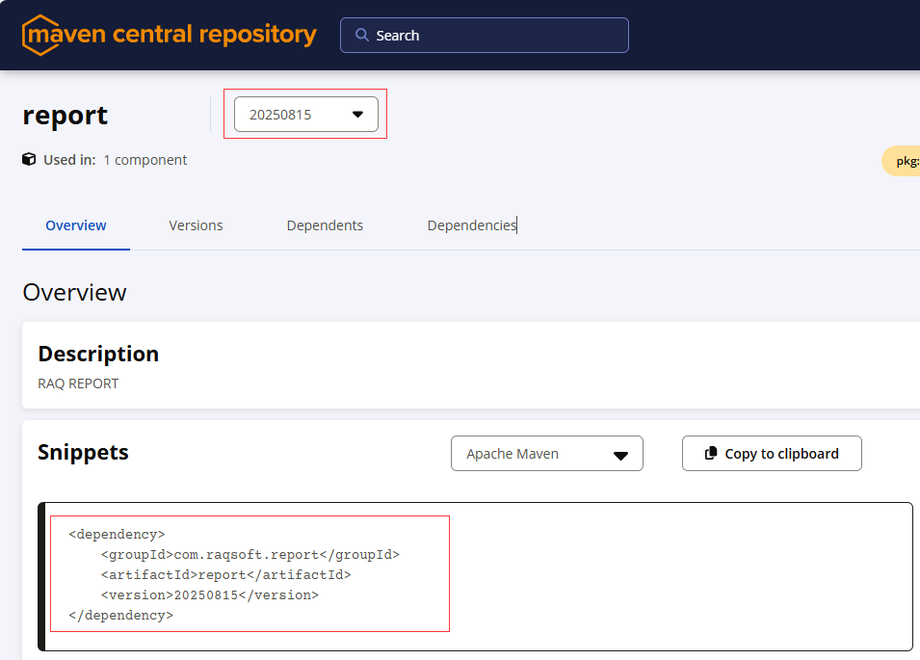Click the groupId line in snippet
Image resolution: width=920 pixels, height=660 pixels.
250,555
